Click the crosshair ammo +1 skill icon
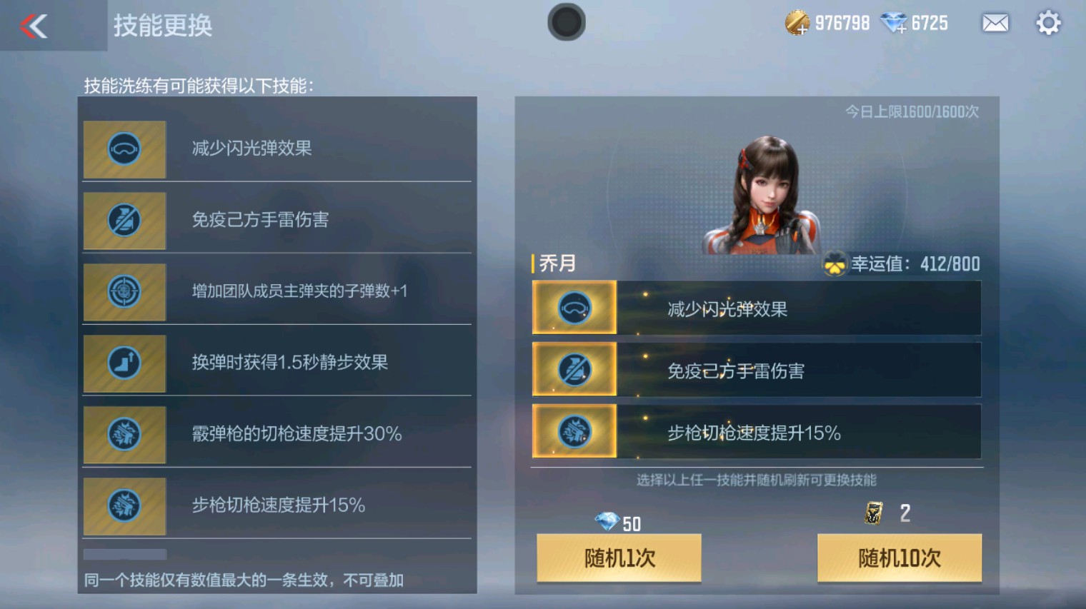This screenshot has height=609, width=1086. click(124, 292)
